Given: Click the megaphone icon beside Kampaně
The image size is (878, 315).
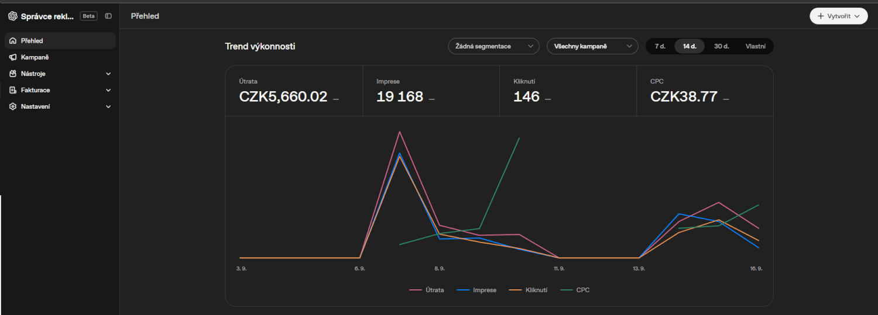Looking at the screenshot, I should coord(13,57).
